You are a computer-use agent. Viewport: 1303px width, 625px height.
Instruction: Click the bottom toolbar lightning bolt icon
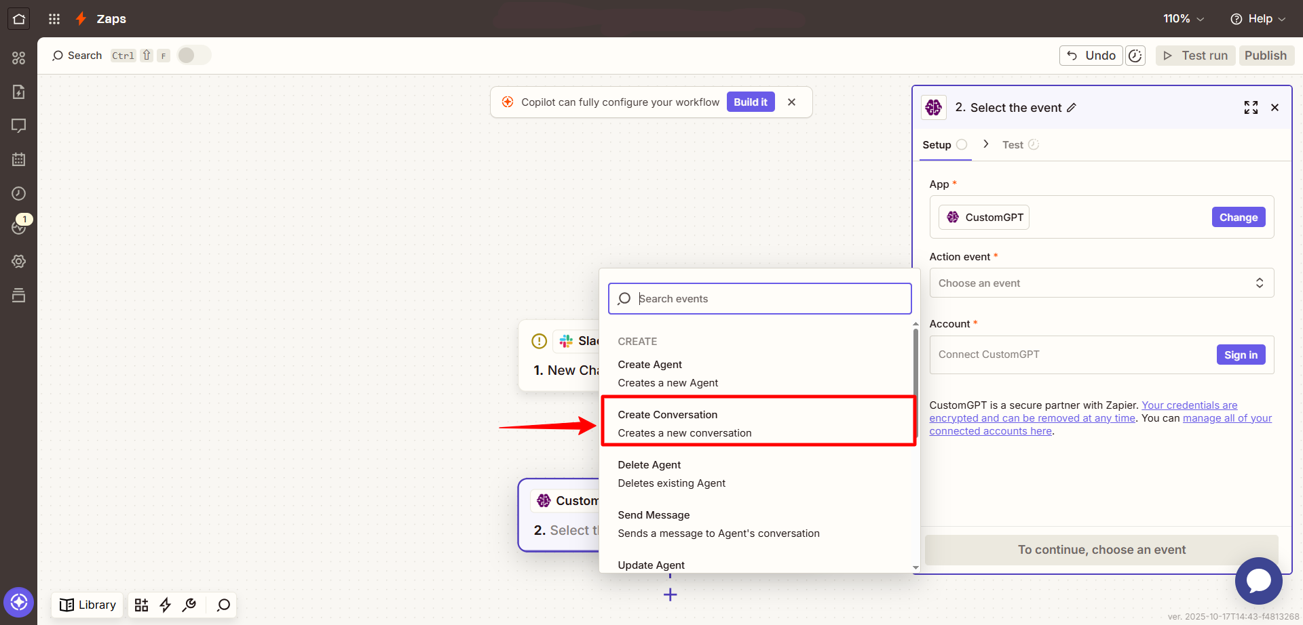click(x=165, y=605)
